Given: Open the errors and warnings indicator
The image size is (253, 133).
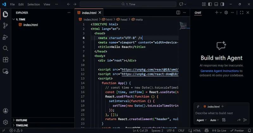Looking at the screenshot, I should click(16, 130).
